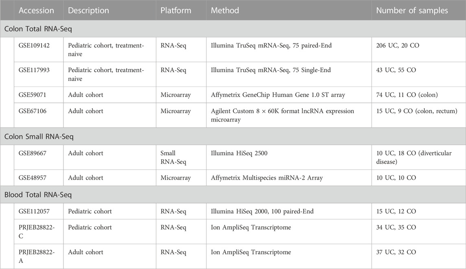
Task: Select the Colon Small RNA-Seq section row
Action: coord(233,137)
